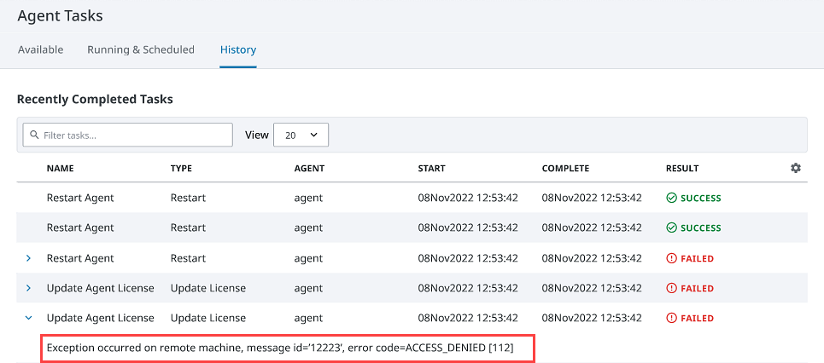Switch to the Running & Scheduled tab

[x=141, y=49]
